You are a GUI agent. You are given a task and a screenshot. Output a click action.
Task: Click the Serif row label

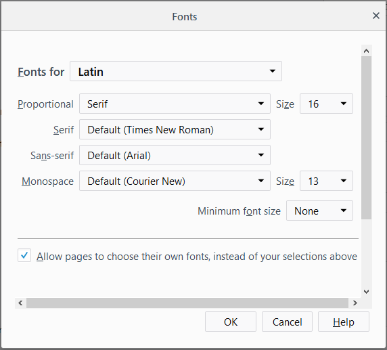pos(64,130)
